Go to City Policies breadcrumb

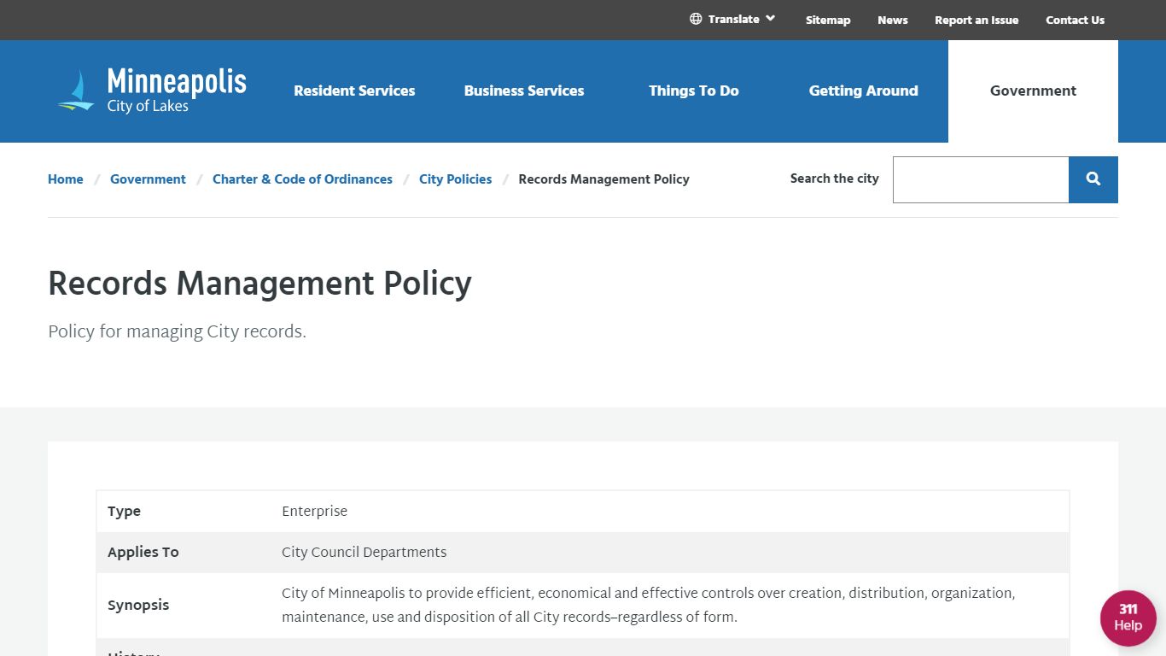[456, 179]
